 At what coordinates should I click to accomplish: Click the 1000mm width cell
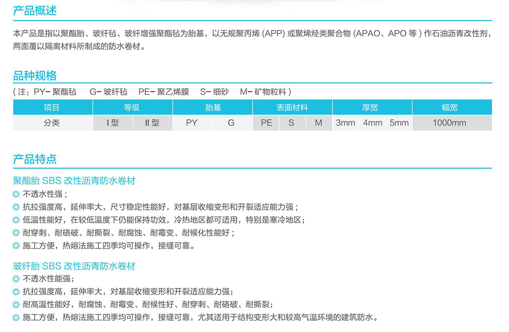tap(449, 123)
